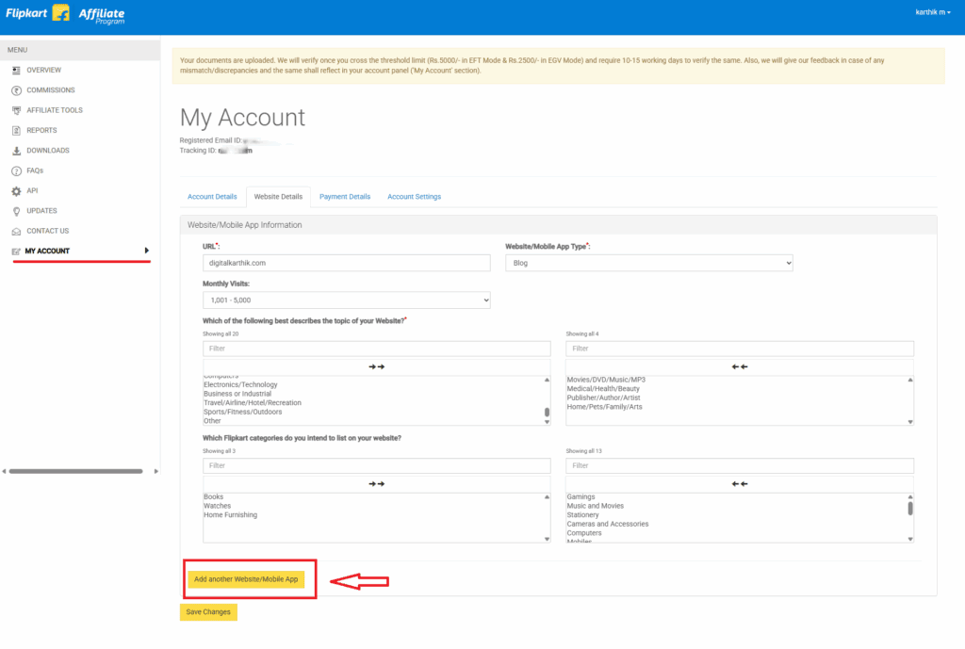
Task: Open the Commissions menu item
Action: tap(51, 90)
